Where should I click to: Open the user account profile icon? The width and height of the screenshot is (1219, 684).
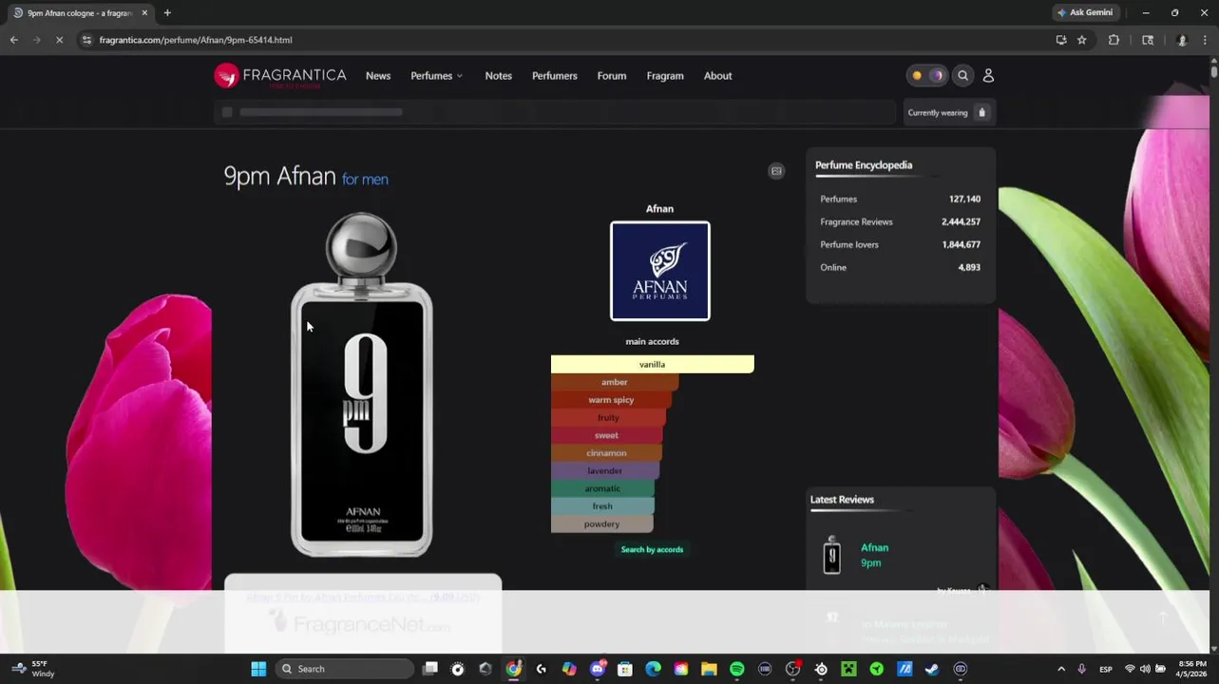tap(988, 75)
